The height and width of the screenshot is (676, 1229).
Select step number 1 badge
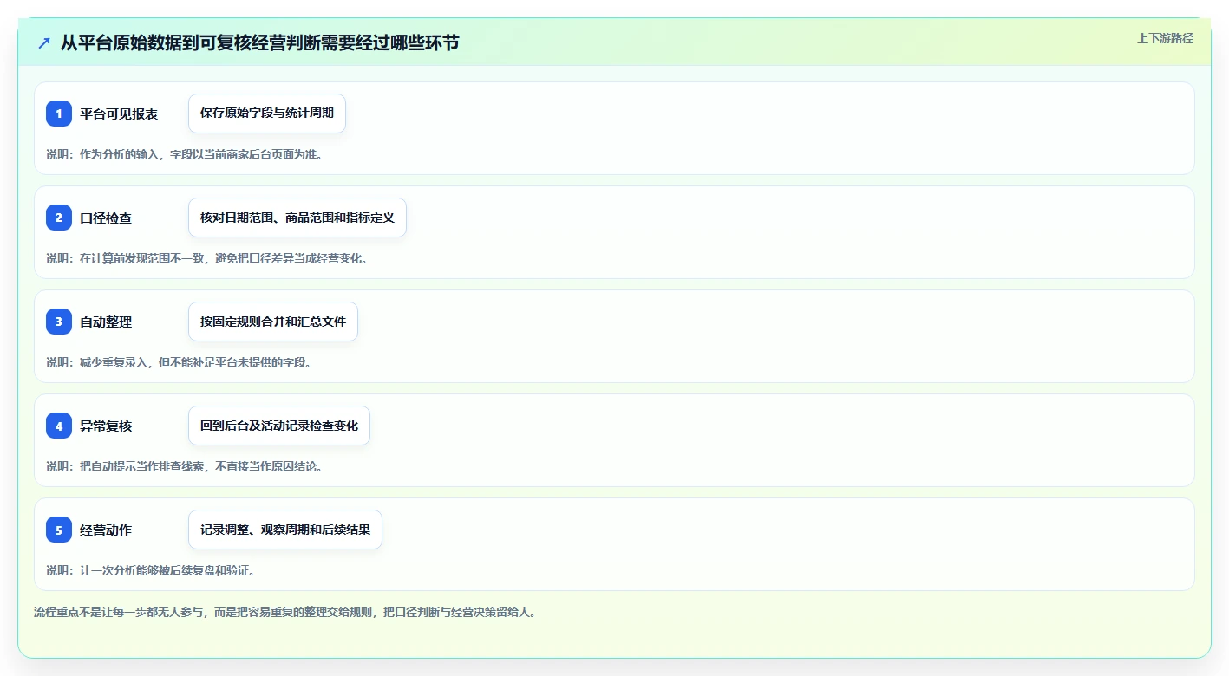[59, 114]
